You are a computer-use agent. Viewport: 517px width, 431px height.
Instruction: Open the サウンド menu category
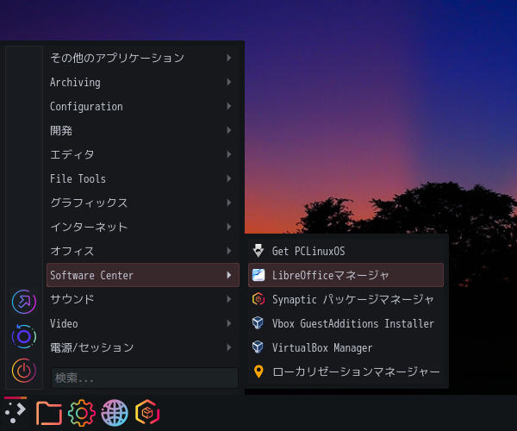point(143,299)
